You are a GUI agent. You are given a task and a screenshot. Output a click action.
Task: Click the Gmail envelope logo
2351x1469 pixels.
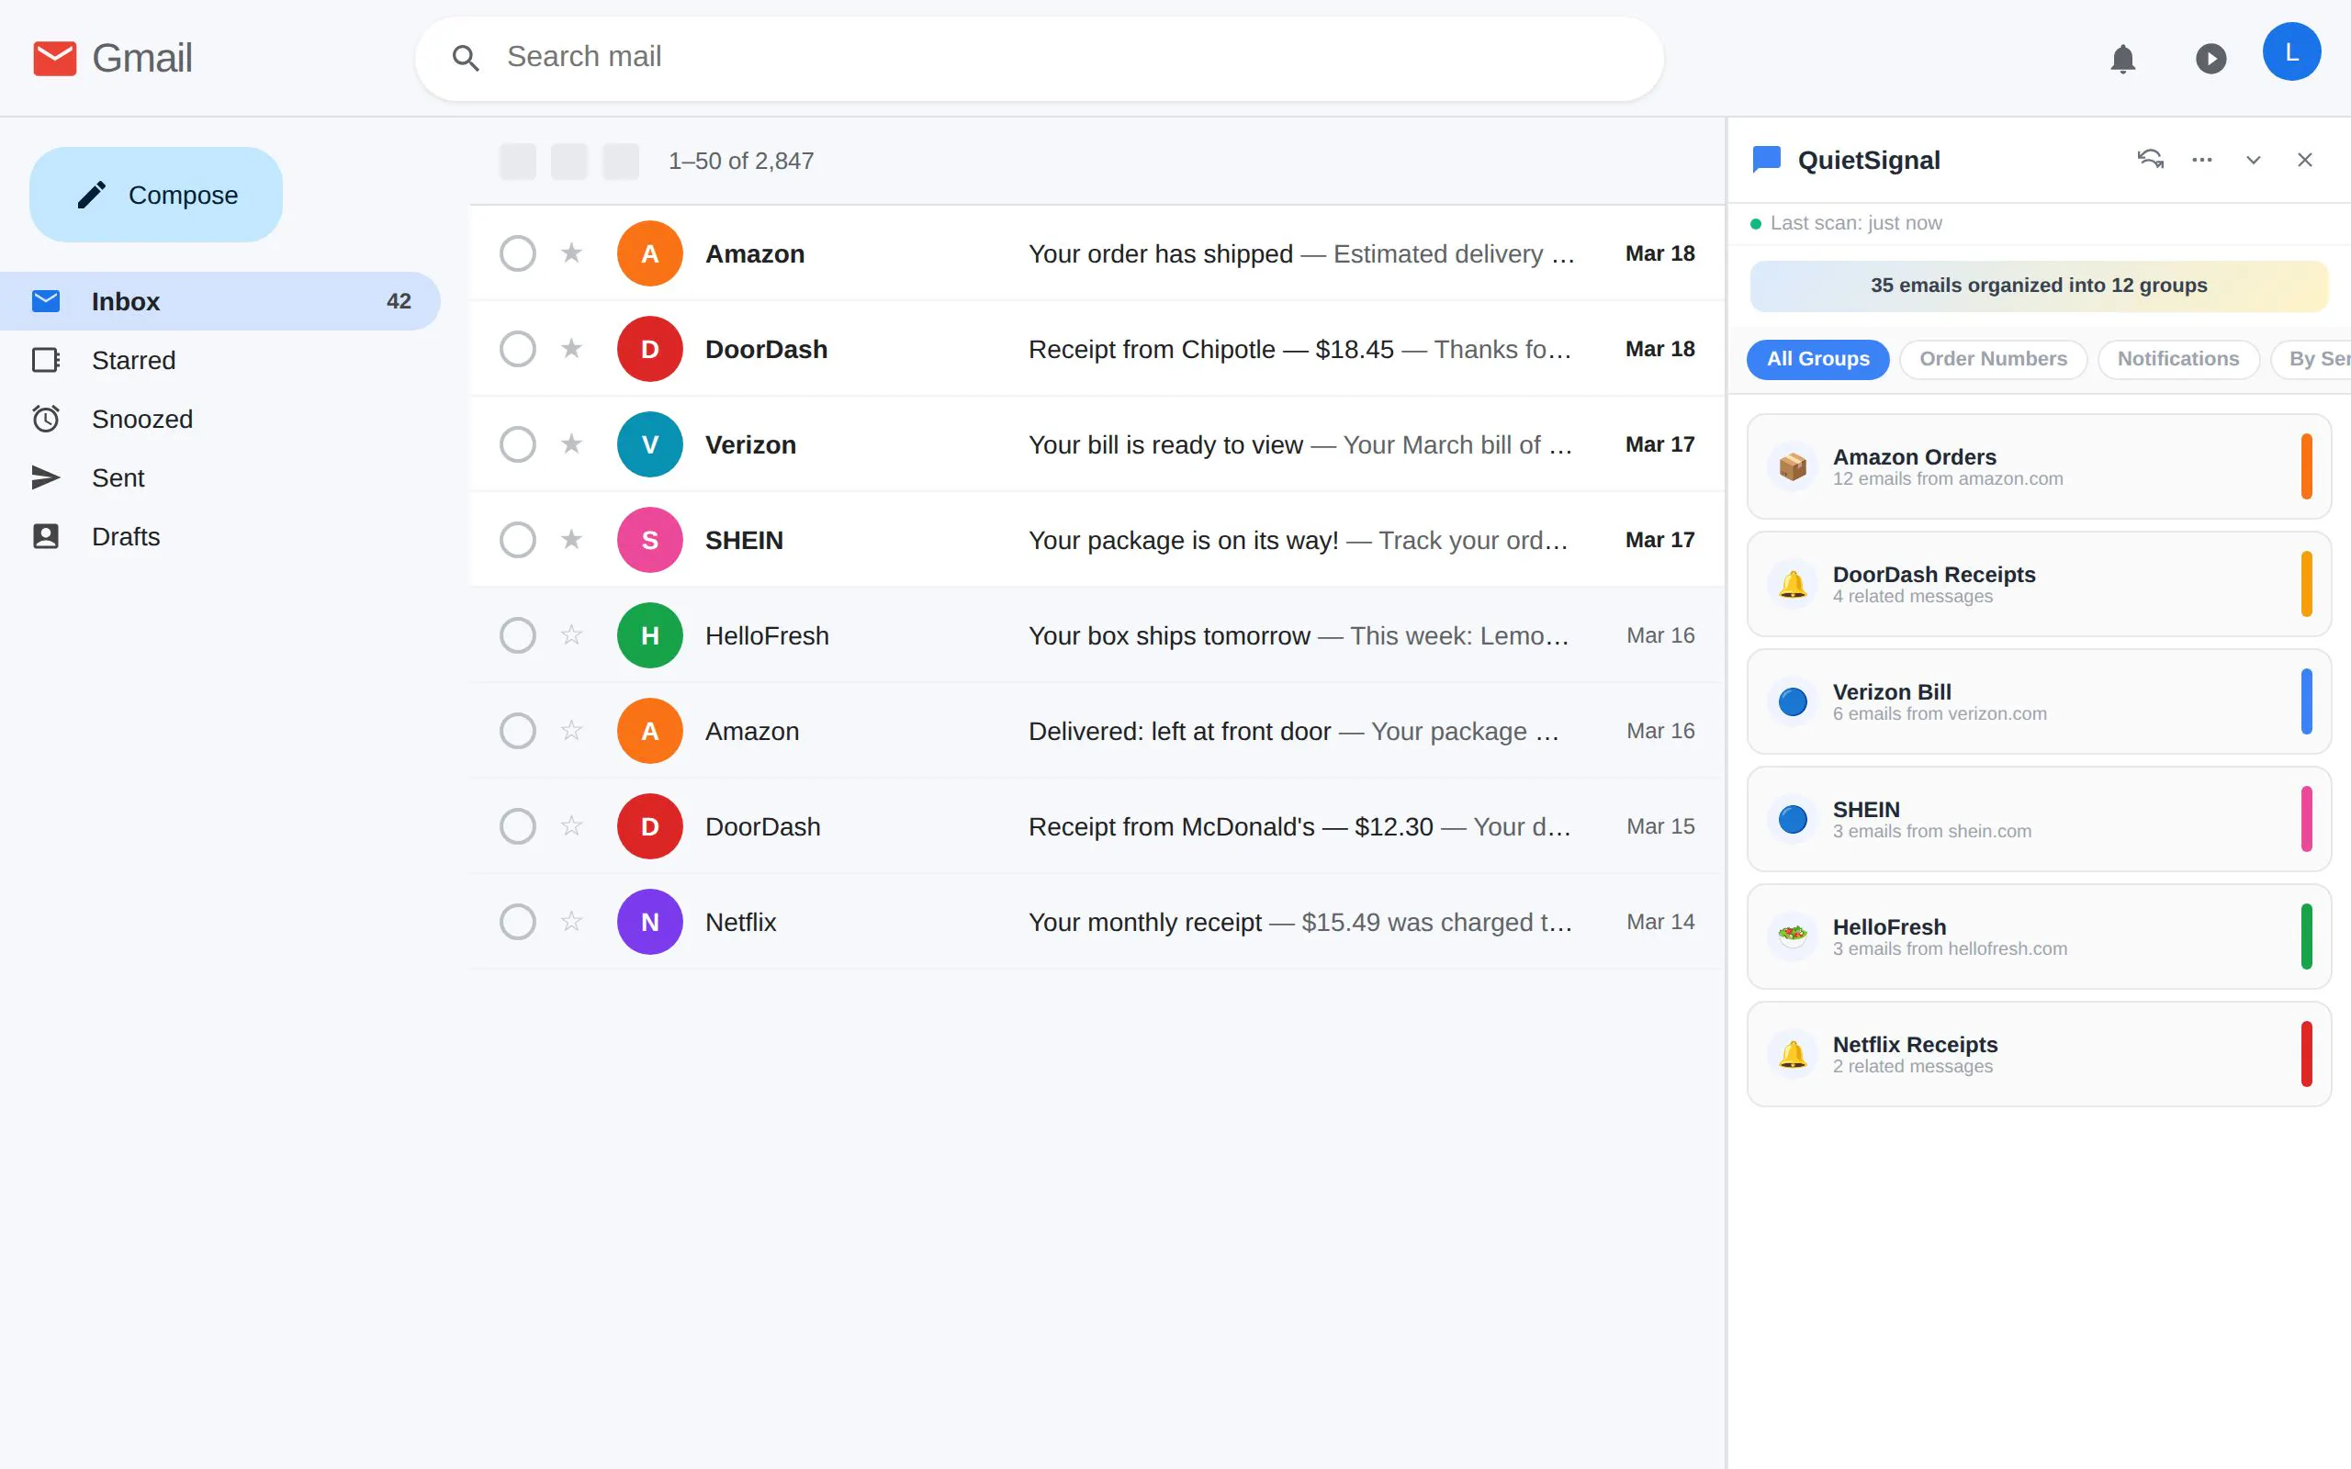point(54,58)
